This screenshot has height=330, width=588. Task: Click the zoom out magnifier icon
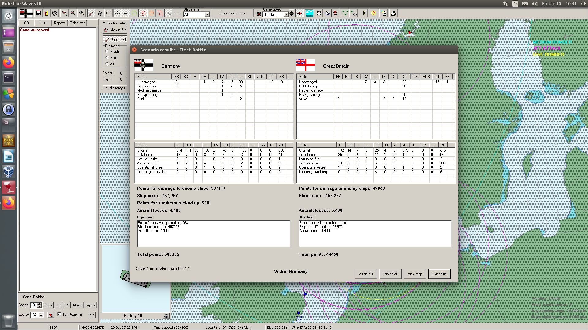click(x=73, y=13)
